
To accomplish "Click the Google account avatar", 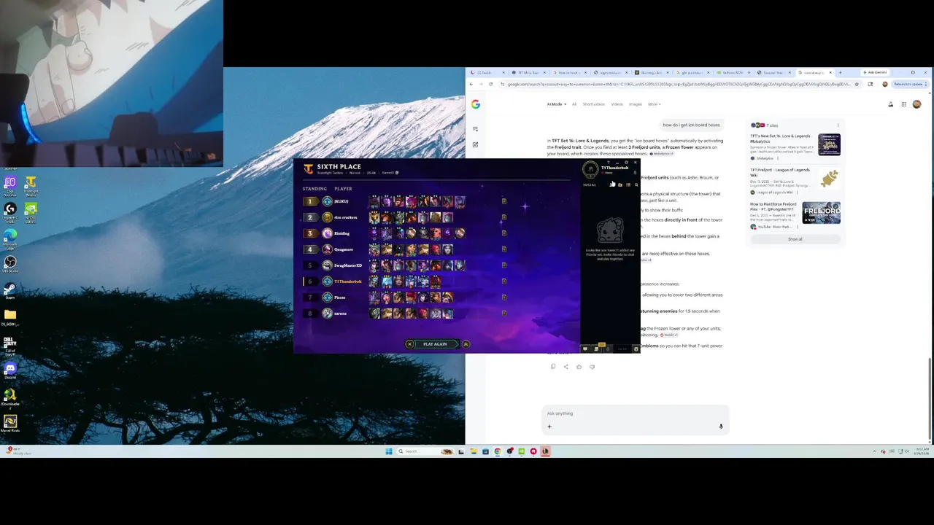I will [917, 104].
